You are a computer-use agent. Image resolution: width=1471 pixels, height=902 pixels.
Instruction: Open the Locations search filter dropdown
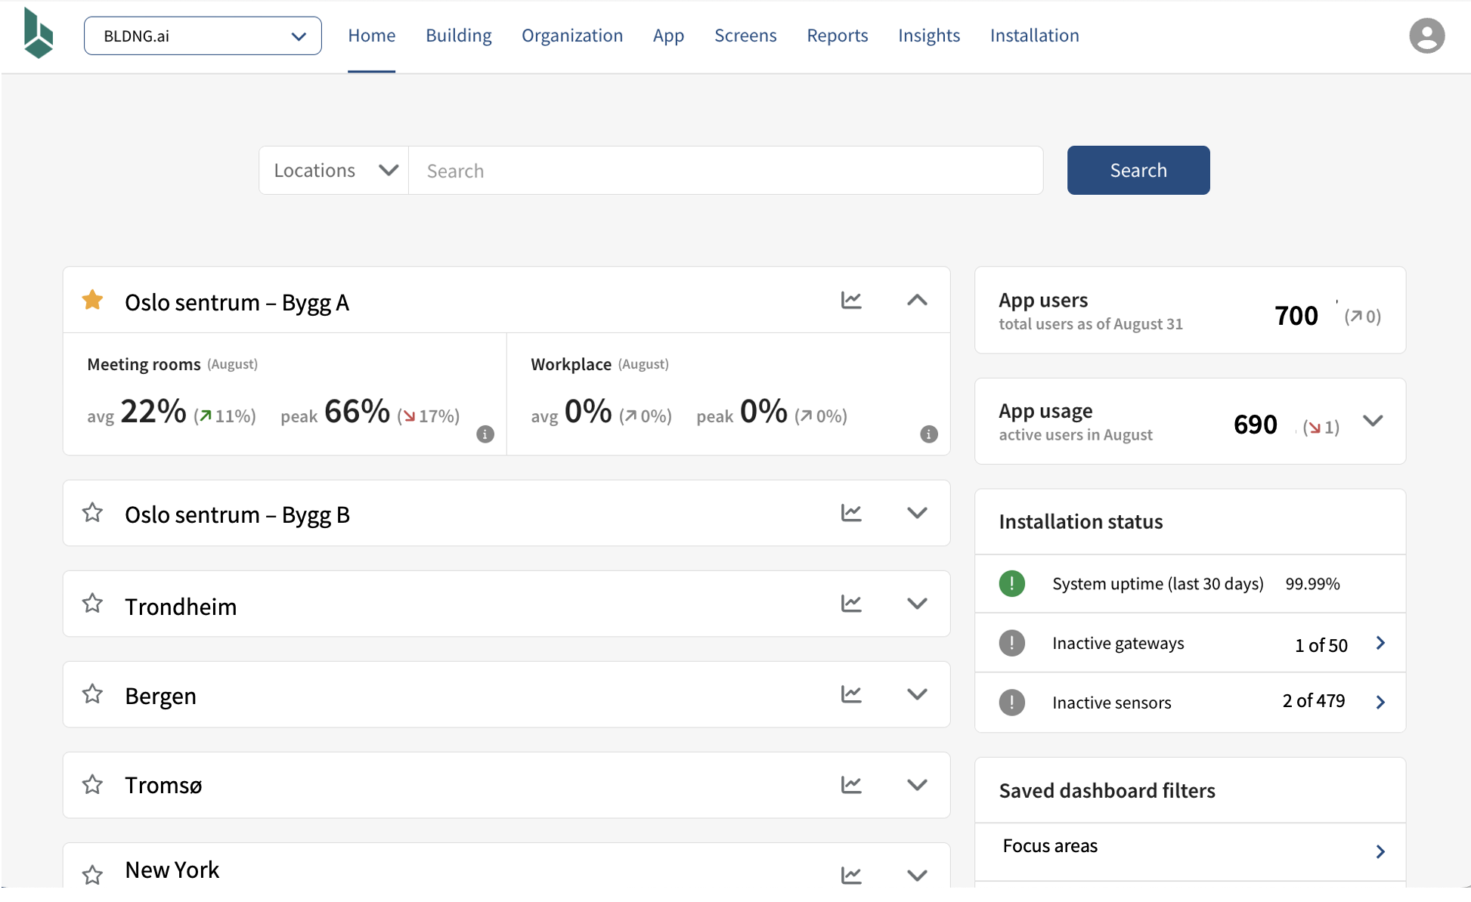point(334,170)
